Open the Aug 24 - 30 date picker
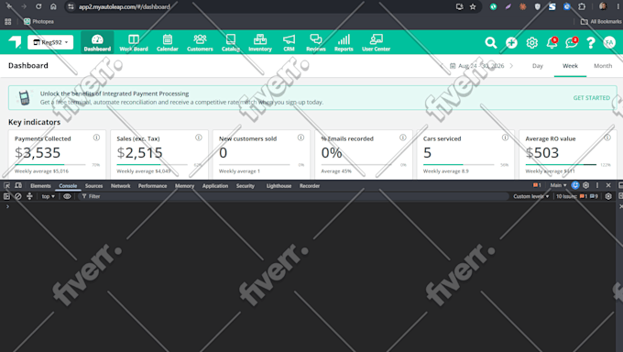 click(477, 66)
